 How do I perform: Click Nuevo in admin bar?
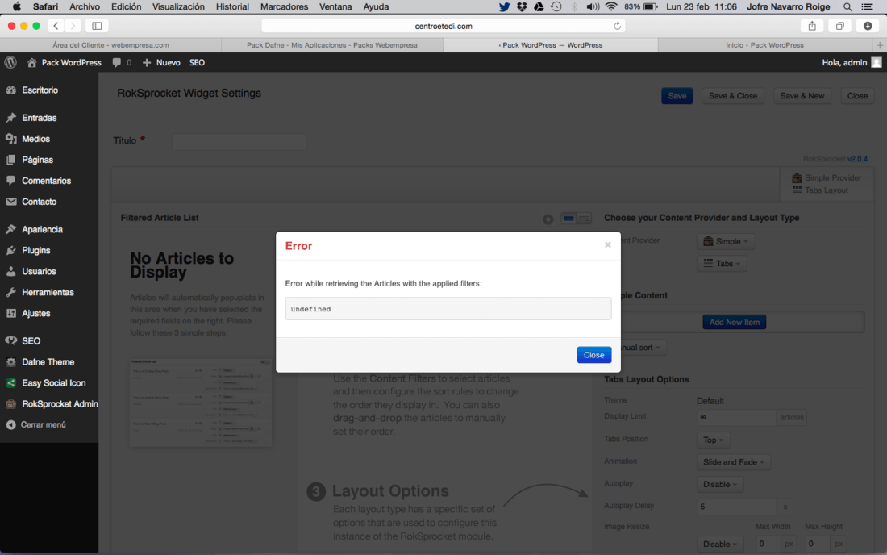click(x=161, y=63)
